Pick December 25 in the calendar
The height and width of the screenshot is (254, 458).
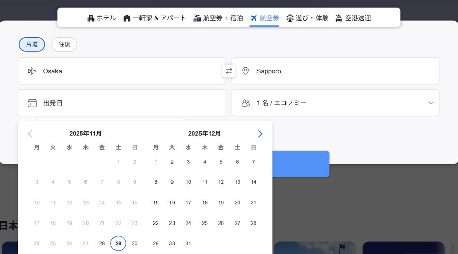(x=205, y=223)
